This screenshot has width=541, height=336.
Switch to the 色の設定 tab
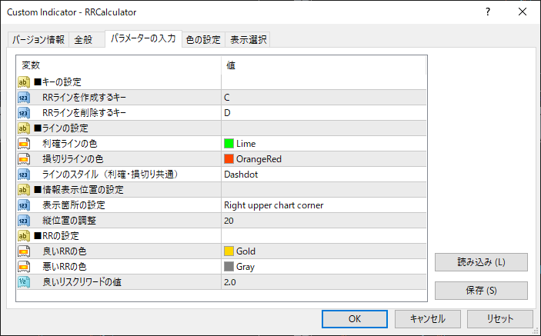tap(203, 40)
